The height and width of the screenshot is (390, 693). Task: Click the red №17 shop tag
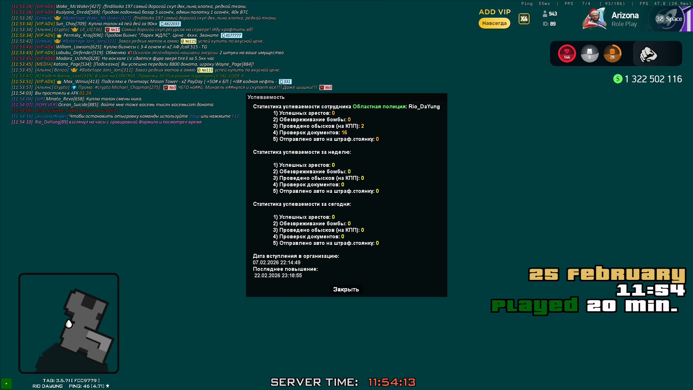[x=112, y=30]
